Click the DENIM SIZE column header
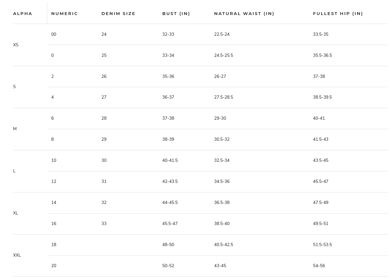 tap(118, 14)
